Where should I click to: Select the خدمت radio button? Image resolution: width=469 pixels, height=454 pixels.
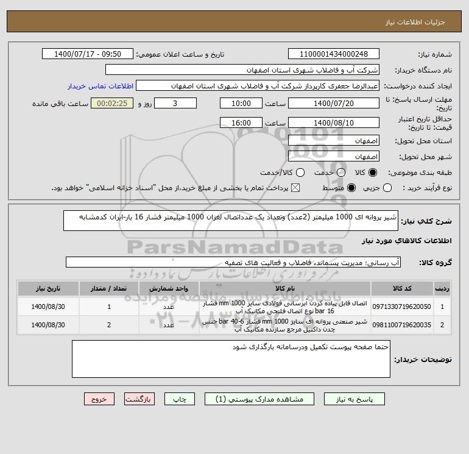341,172
